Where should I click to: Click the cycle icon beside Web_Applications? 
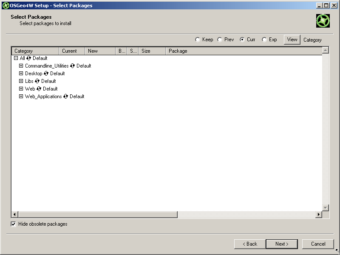(x=66, y=96)
